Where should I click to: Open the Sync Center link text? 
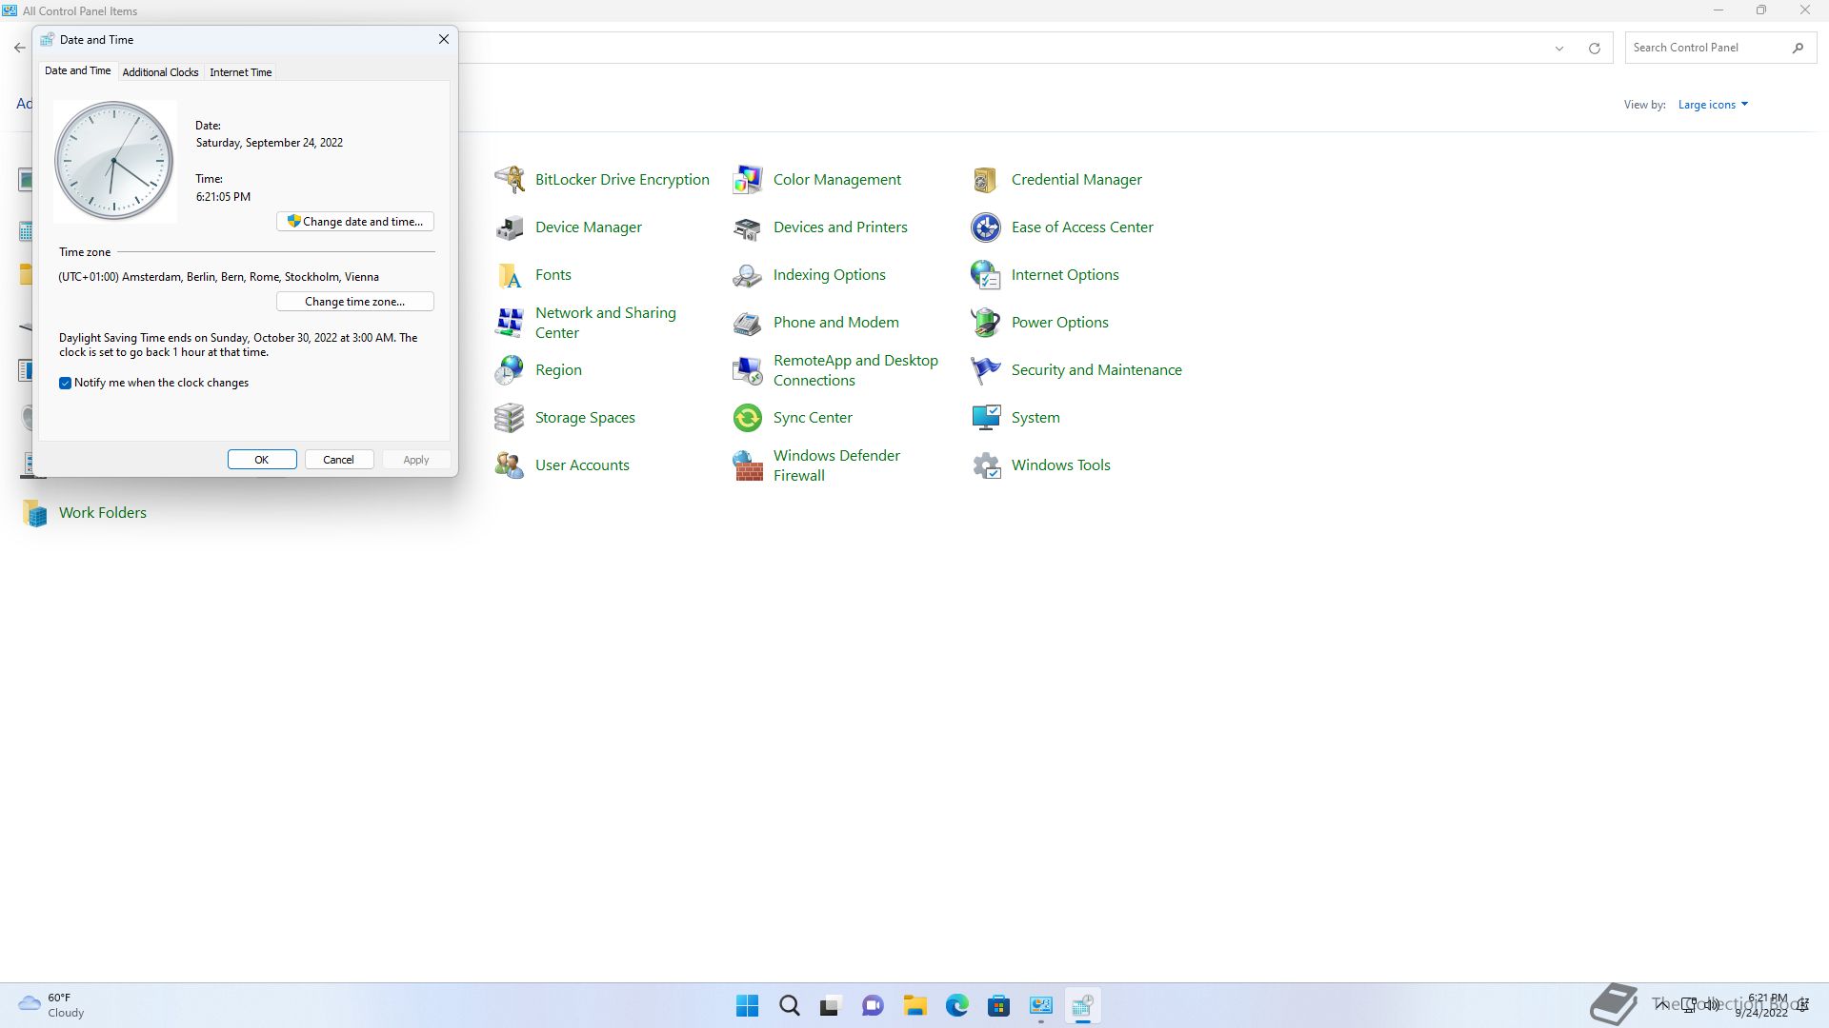(813, 417)
